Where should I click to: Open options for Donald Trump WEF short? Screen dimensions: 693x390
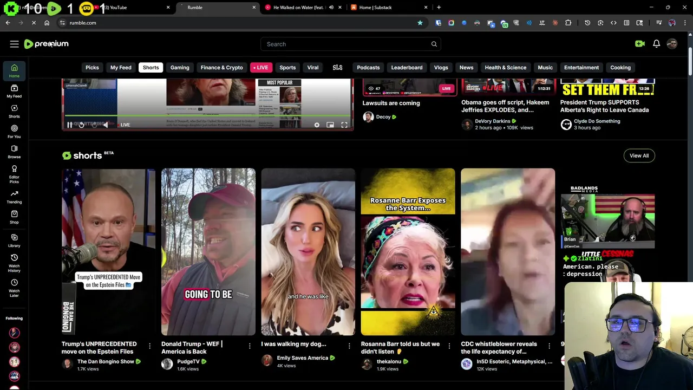(250, 346)
